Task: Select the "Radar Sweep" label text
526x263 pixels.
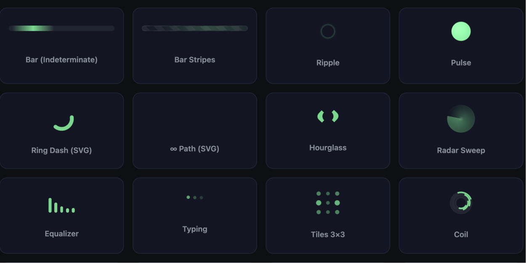Action: [461, 150]
